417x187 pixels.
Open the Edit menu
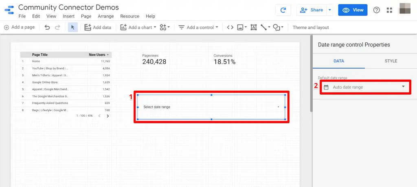pos(36,16)
